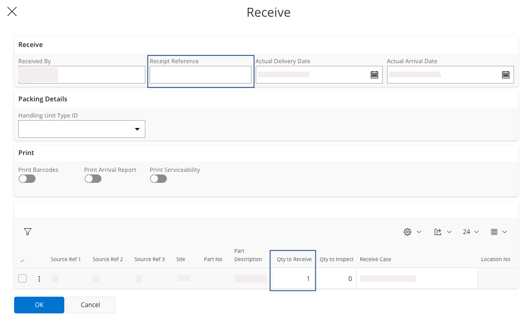
Task: Open calendar picker for Actual Arrival Date
Action: pos(506,75)
